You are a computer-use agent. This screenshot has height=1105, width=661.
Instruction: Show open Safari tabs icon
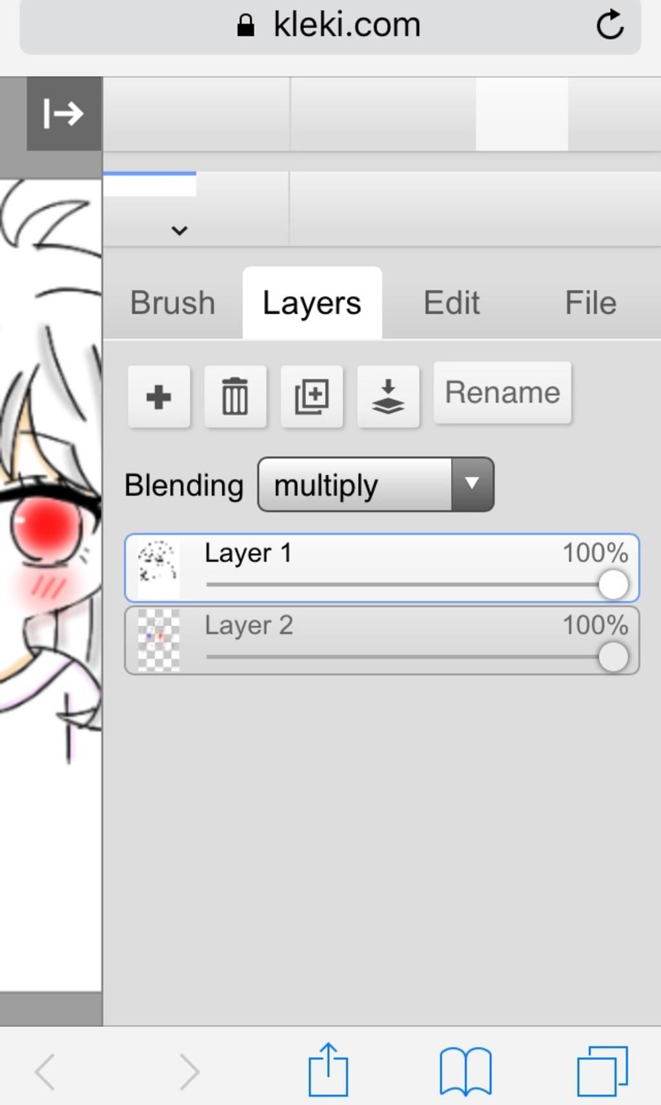(x=602, y=1071)
